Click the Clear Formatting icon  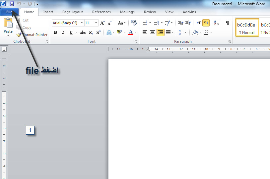pyautogui.click(x=134, y=23)
